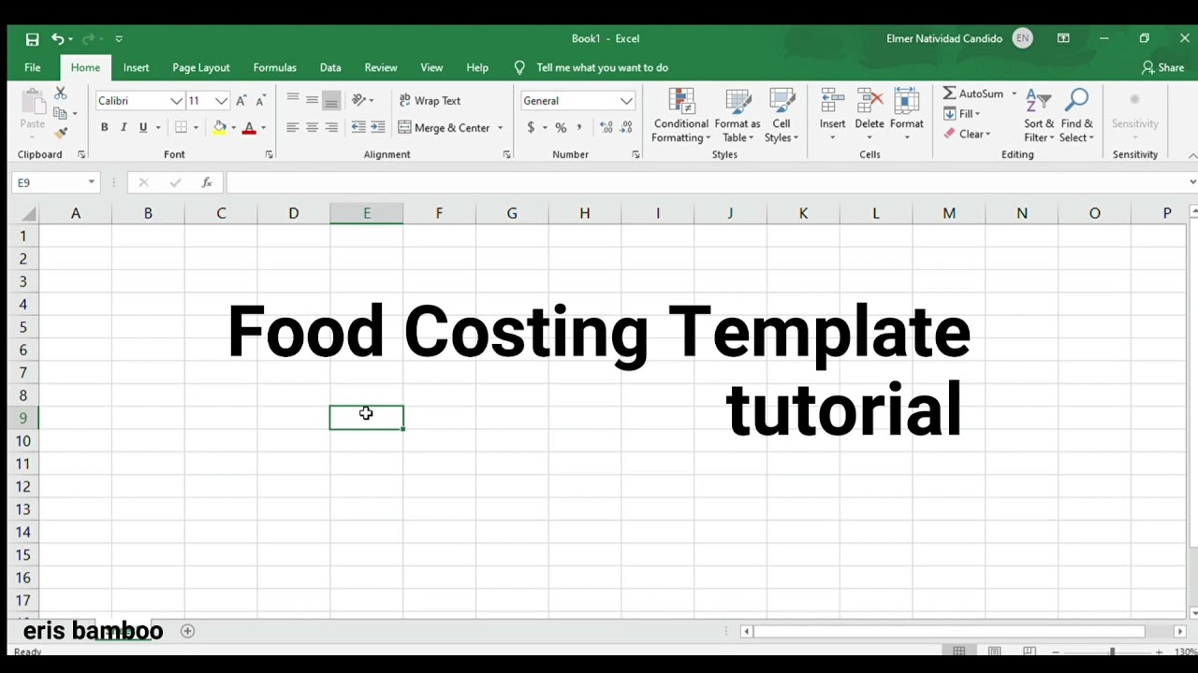Switch to the Data tab
Image resolution: width=1198 pixels, height=673 pixels.
point(330,67)
